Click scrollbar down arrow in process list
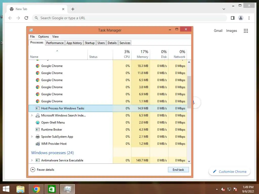Viewport: 259px width, 194px height. click(x=189, y=161)
